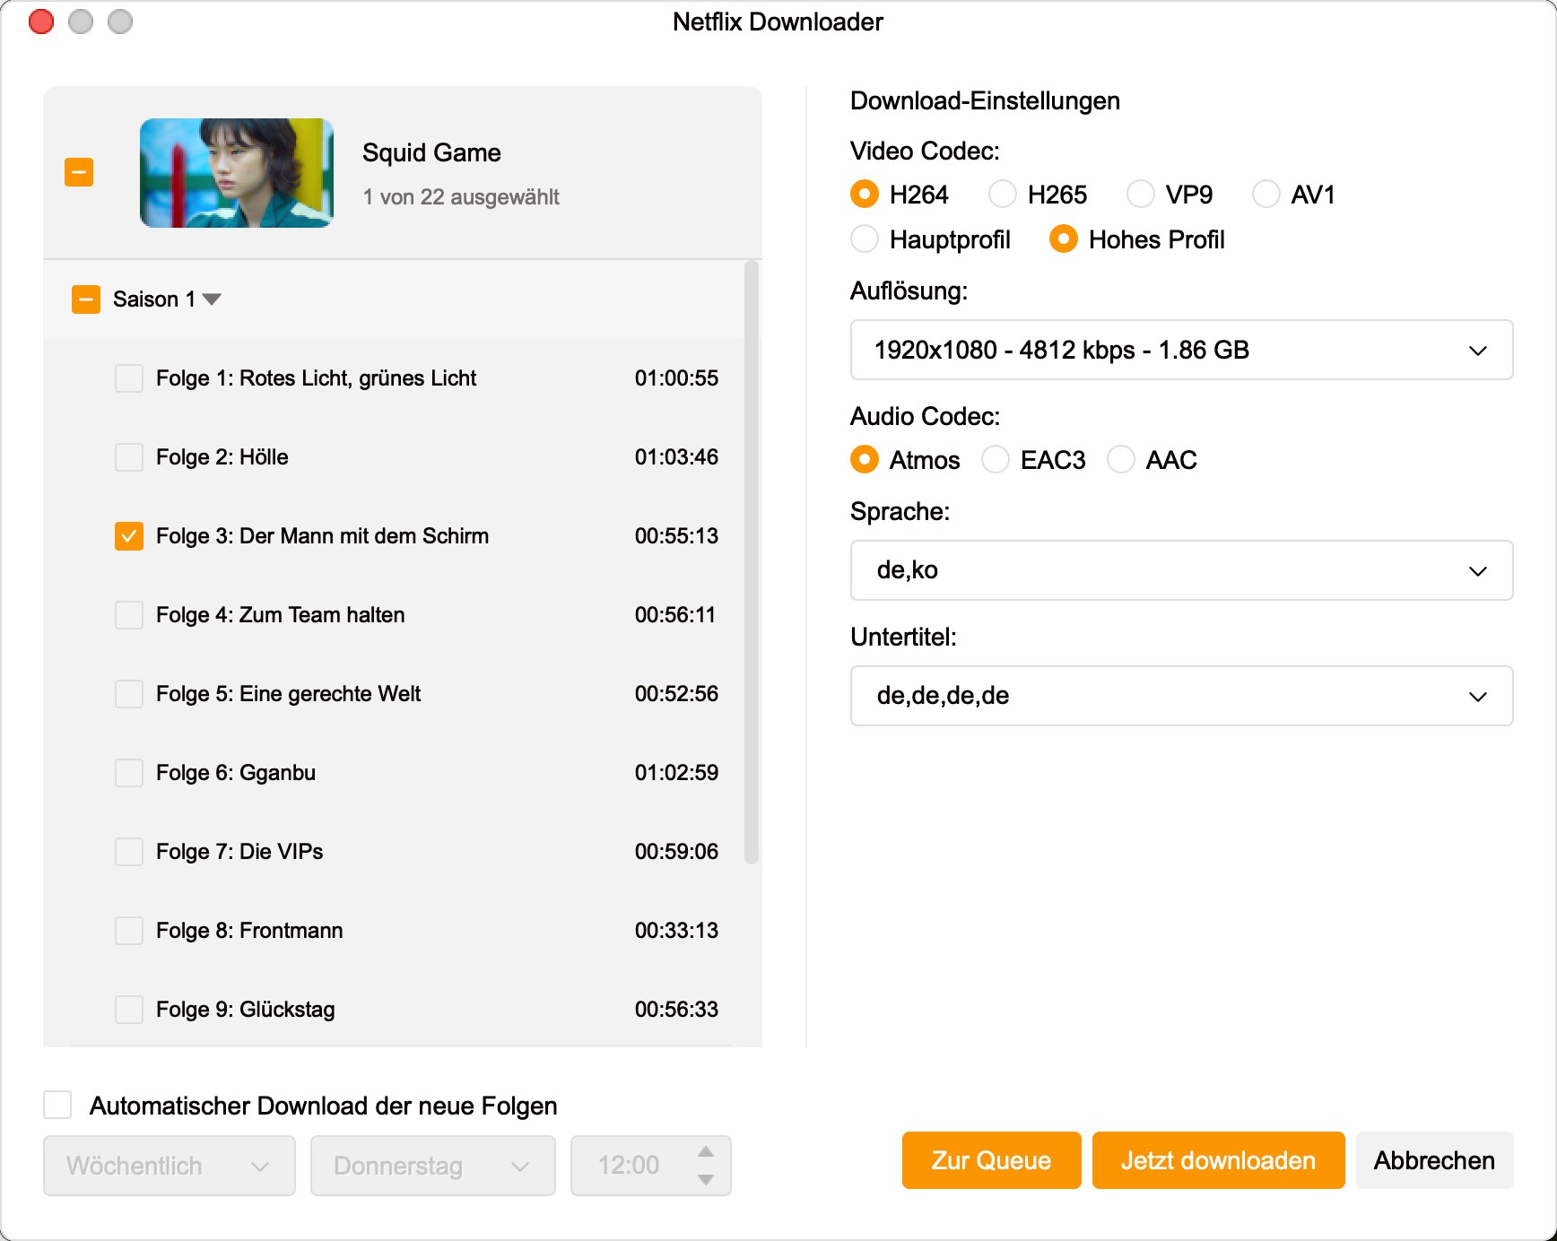Select the H265 video codec
The image size is (1557, 1241).
pos(1004,194)
